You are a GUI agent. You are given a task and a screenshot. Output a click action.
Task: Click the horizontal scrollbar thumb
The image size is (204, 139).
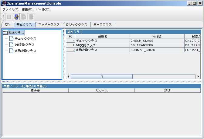102,77
